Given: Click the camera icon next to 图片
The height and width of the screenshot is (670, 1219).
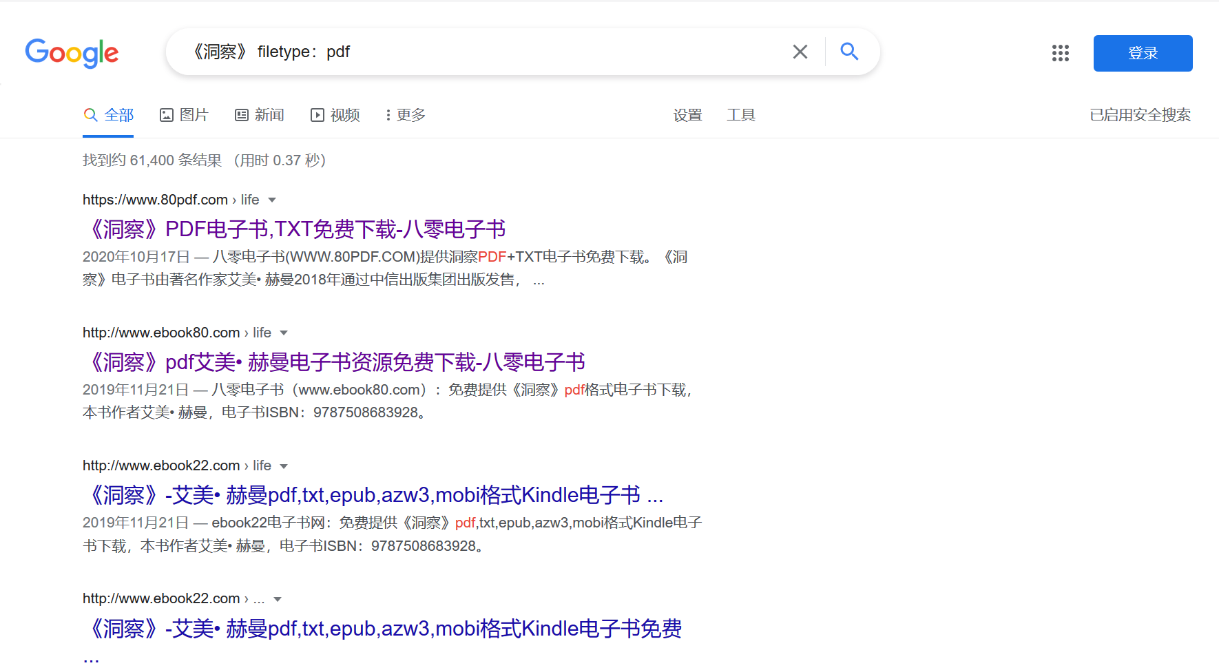Looking at the screenshot, I should (166, 114).
